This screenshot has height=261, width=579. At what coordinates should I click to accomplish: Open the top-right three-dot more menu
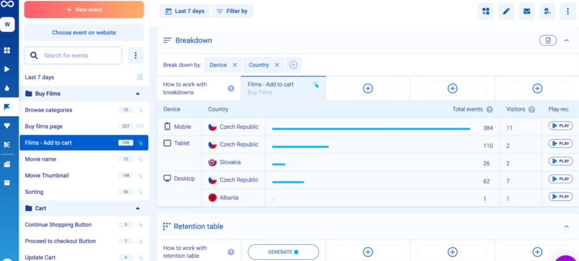point(568,11)
